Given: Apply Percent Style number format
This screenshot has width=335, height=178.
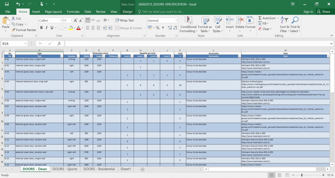Looking at the screenshot, I should tap(158, 28).
